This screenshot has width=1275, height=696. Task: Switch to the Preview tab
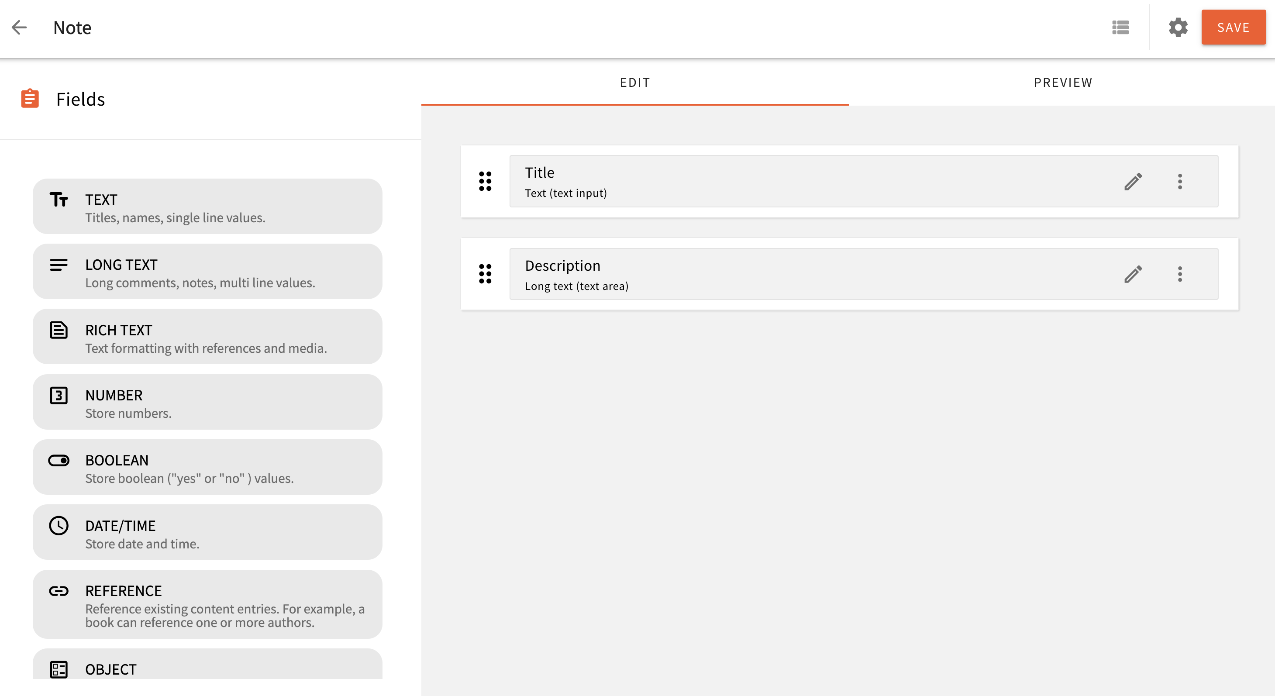pos(1063,82)
